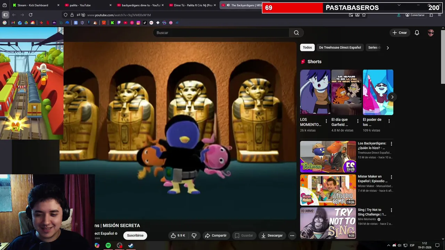Open the taskbar volume control

pyautogui.click(x=399, y=245)
